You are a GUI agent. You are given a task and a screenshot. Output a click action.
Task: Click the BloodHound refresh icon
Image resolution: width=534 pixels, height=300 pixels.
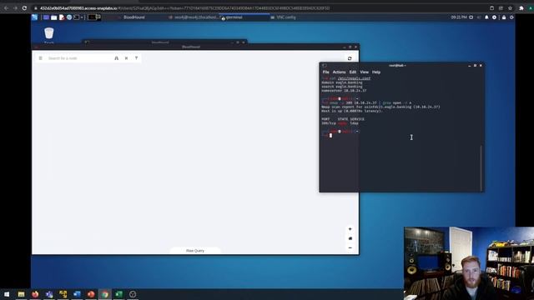click(350, 58)
